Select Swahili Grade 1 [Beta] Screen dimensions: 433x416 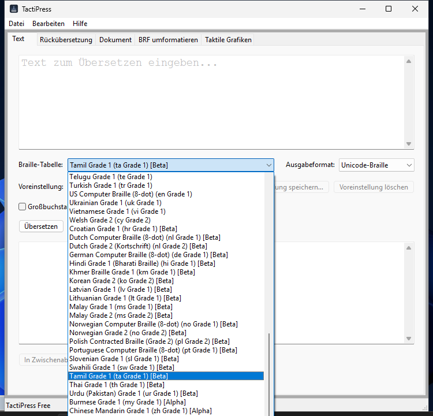[166, 367]
